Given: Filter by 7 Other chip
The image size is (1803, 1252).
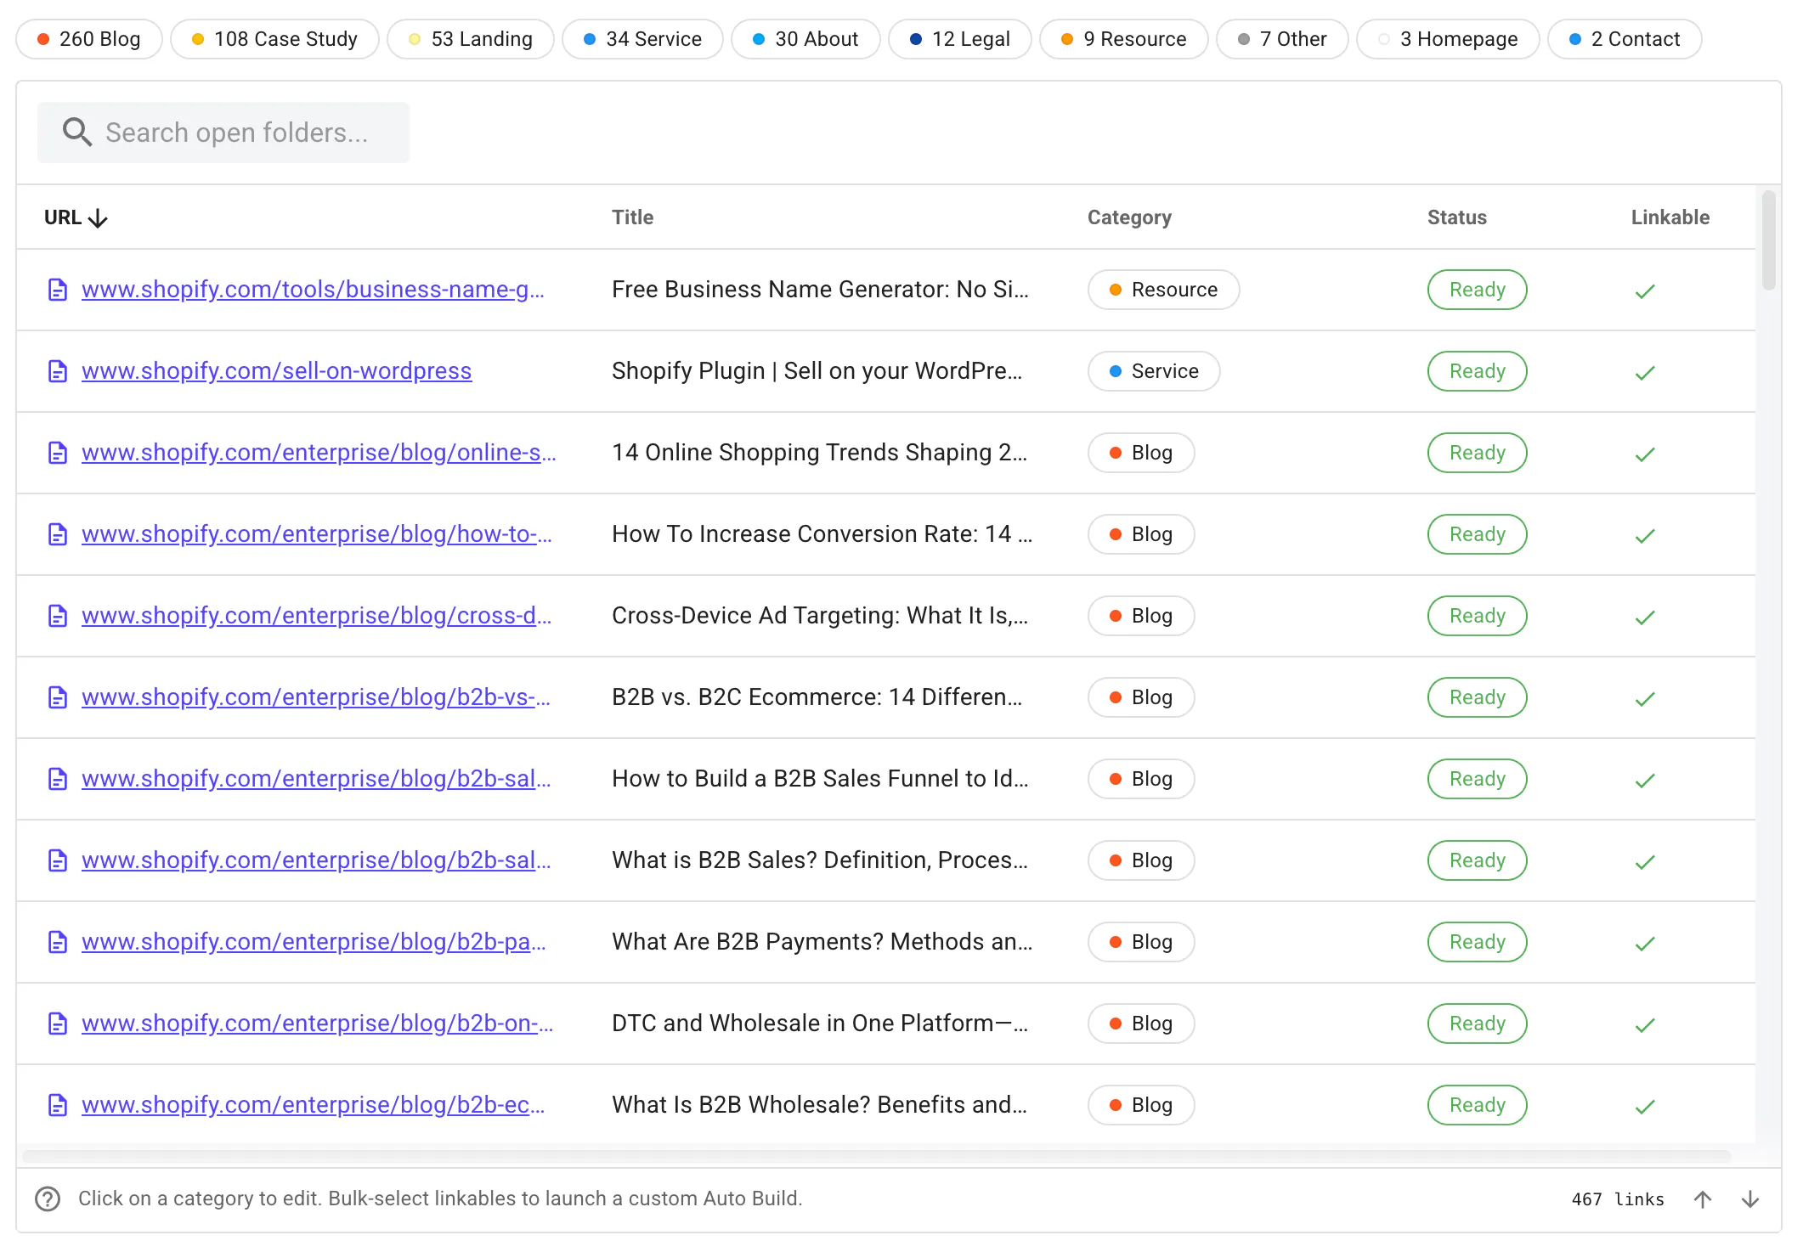Looking at the screenshot, I should pos(1282,39).
